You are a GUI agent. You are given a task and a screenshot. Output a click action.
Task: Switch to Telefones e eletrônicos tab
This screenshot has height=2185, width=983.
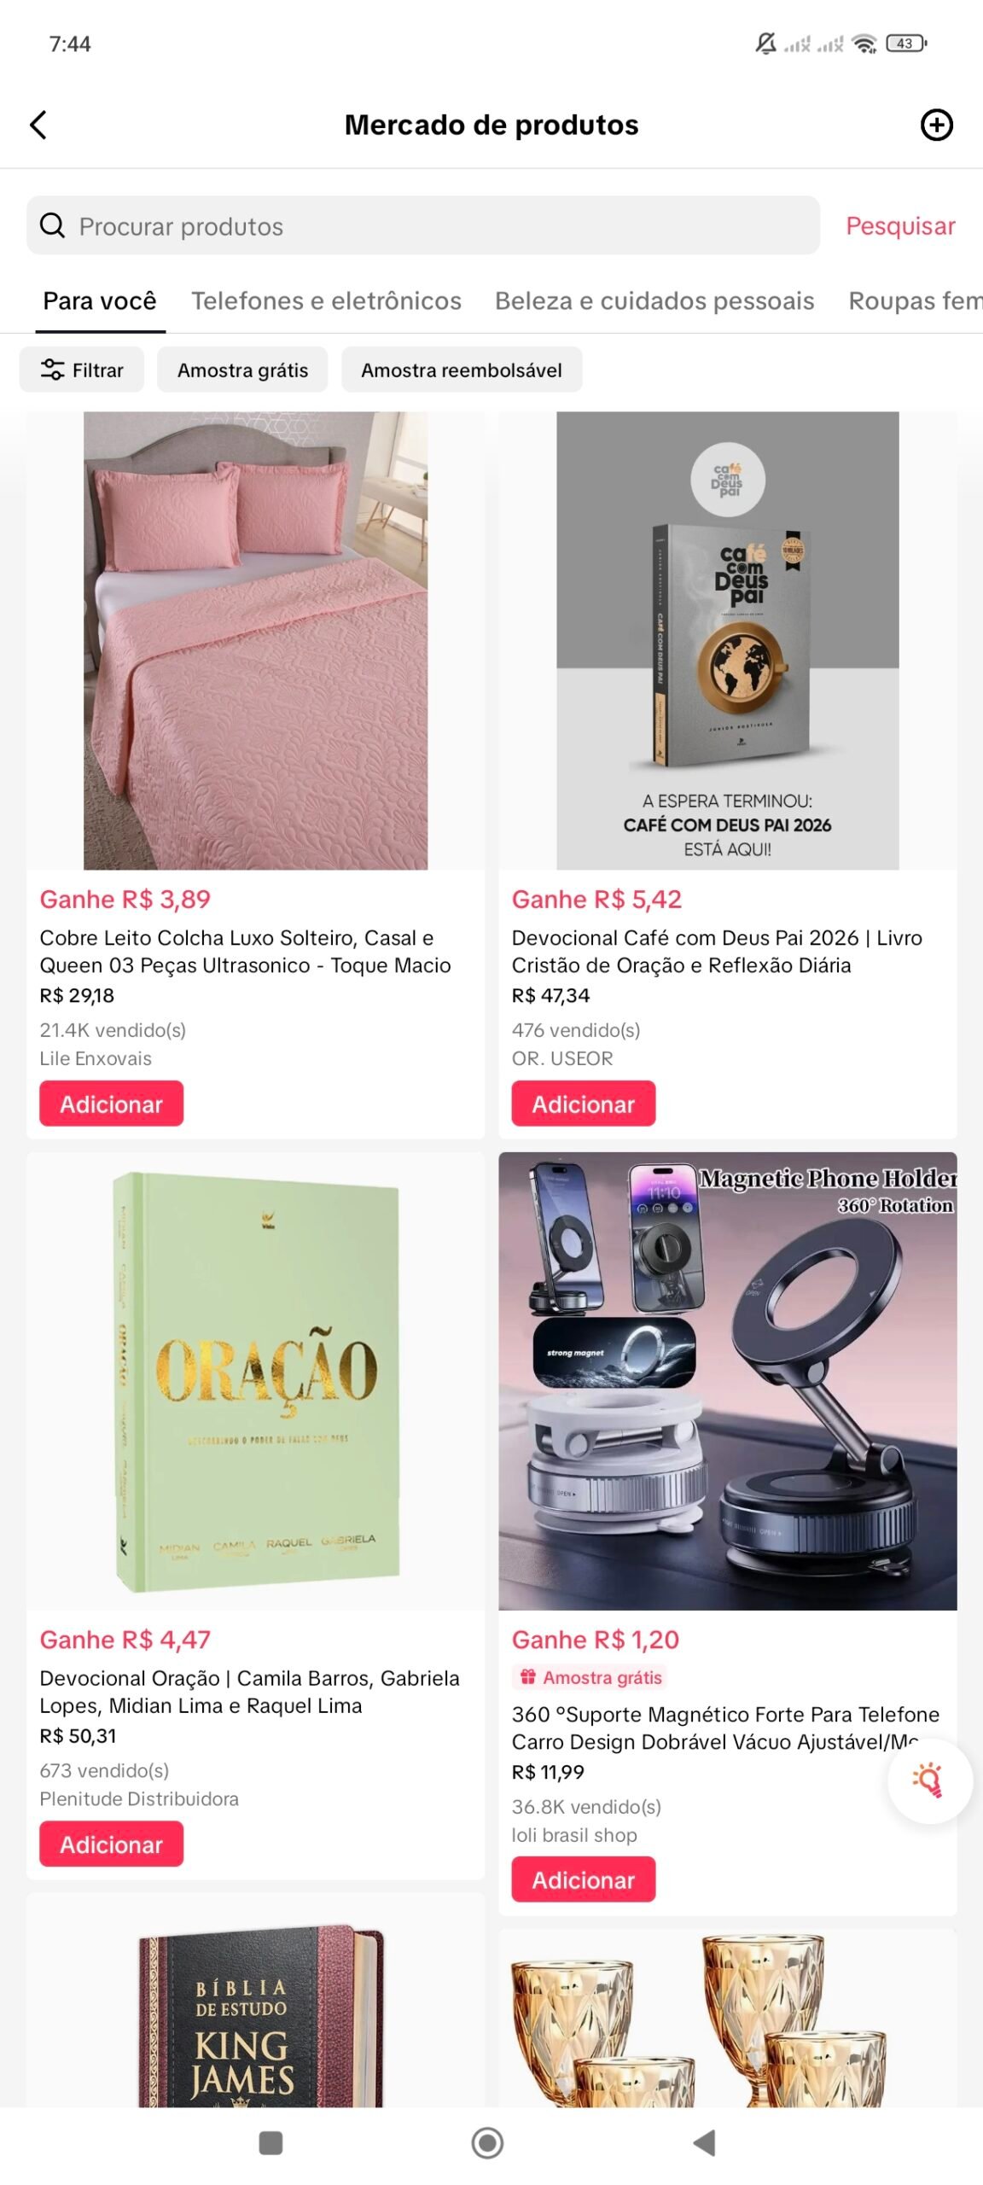click(326, 301)
